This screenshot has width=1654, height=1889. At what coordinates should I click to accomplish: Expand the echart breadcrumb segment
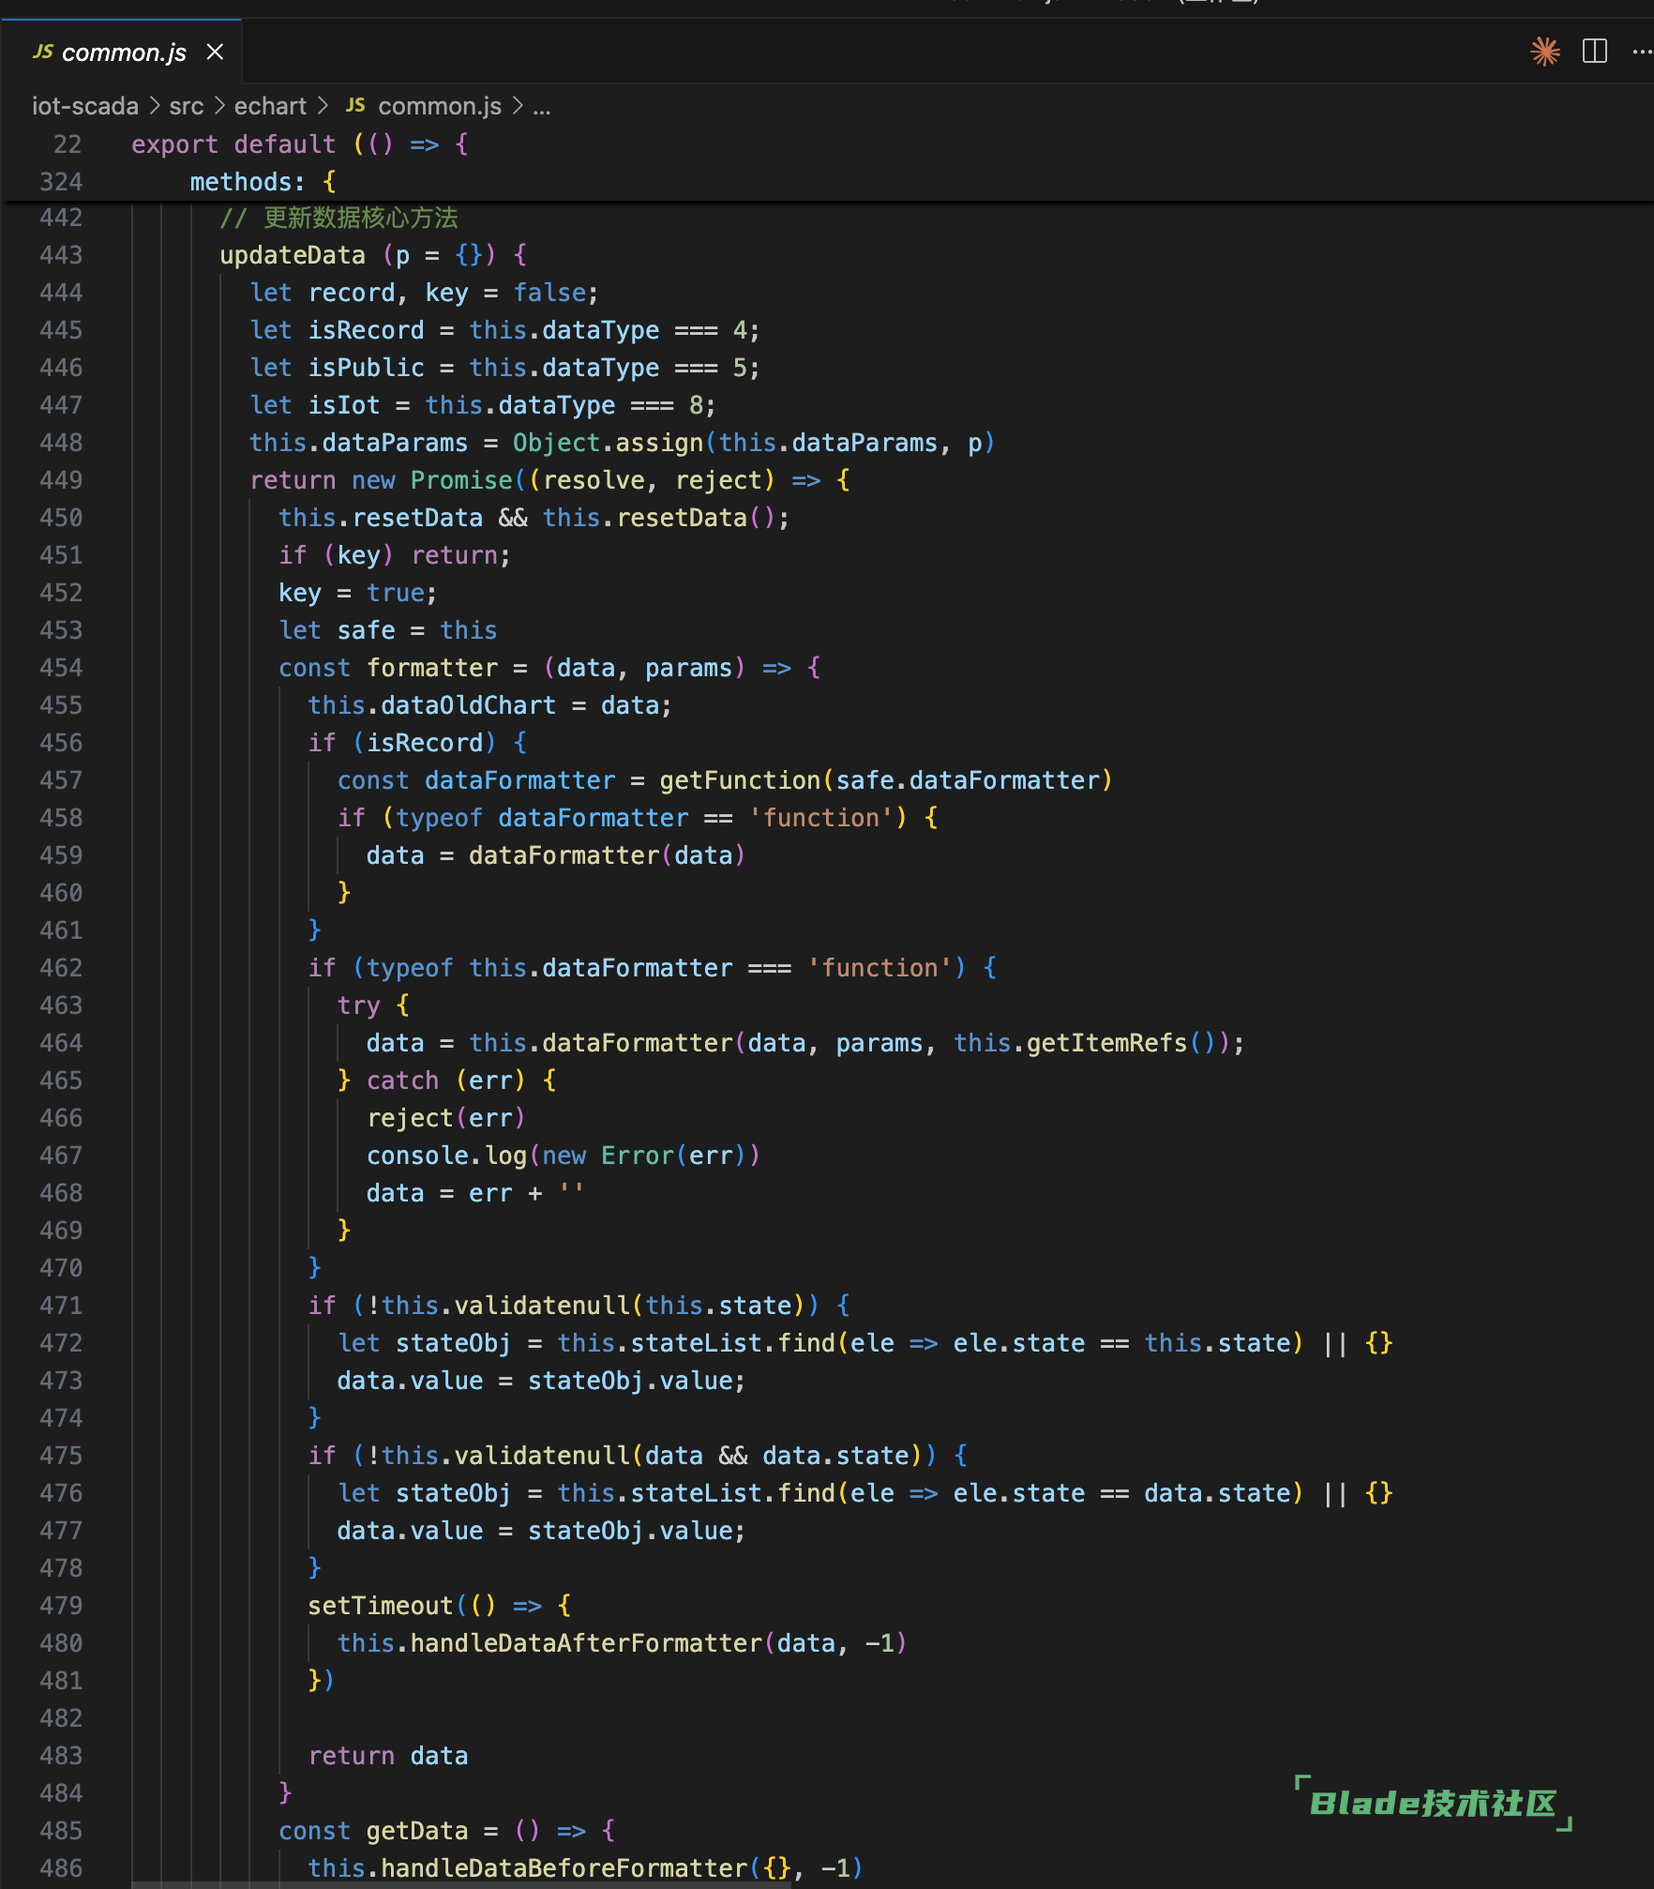tap(270, 106)
